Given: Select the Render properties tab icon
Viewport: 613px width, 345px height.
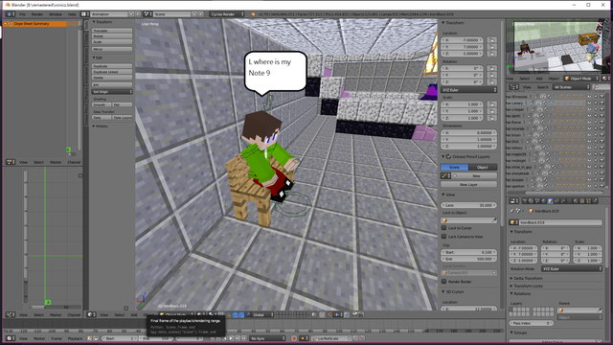Looking at the screenshot, I should [x=525, y=201].
